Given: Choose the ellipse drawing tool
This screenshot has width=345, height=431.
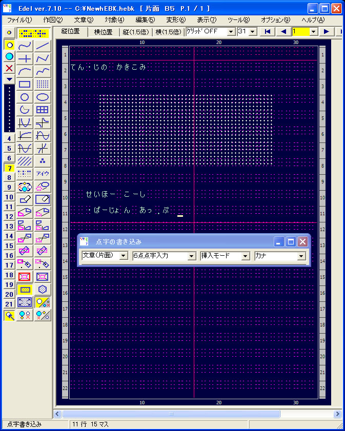Looking at the screenshot, I should pos(43,97).
